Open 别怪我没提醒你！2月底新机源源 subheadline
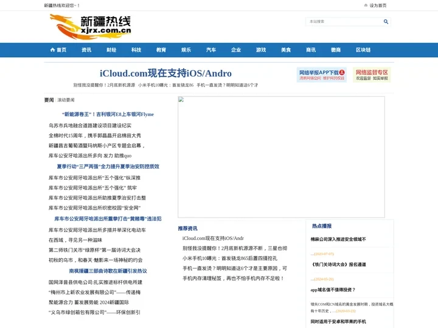This screenshot has height=328, width=438. [x=104, y=85]
